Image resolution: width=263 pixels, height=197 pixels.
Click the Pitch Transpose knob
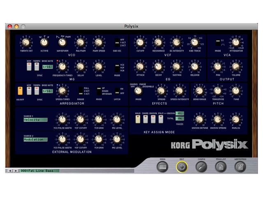click(218, 91)
